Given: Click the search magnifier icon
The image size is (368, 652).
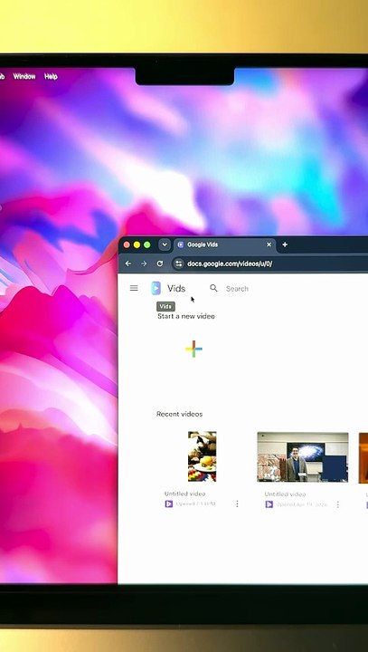Looking at the screenshot, I should pyautogui.click(x=213, y=288).
